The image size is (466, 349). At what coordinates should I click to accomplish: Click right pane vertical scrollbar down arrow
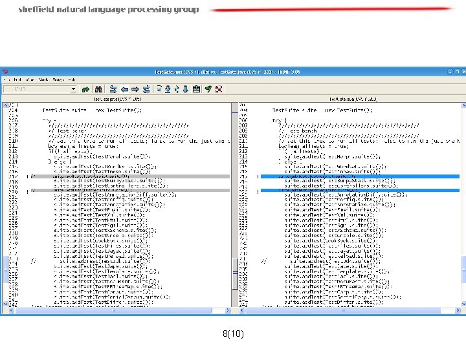tap(463, 304)
